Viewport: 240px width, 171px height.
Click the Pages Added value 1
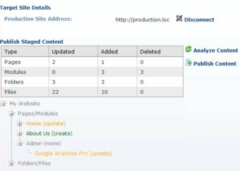pyautogui.click(x=103, y=62)
